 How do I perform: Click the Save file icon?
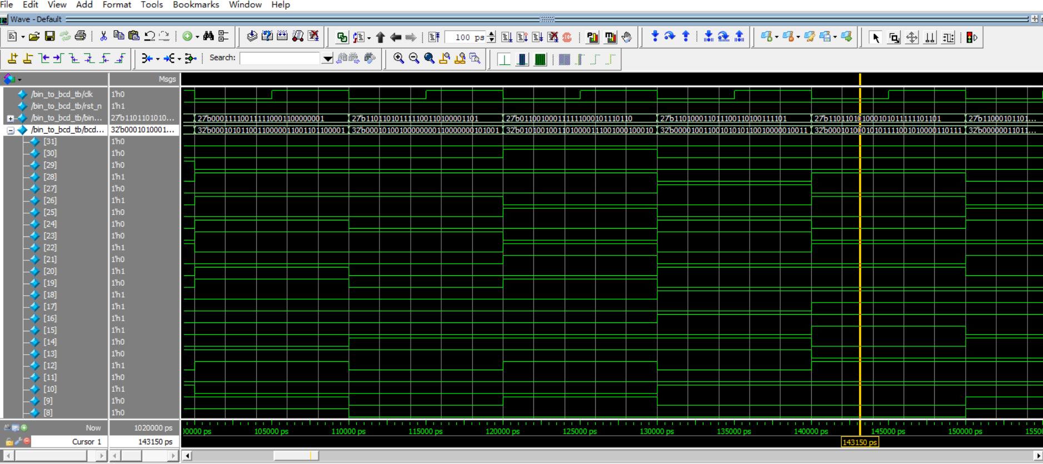[49, 37]
